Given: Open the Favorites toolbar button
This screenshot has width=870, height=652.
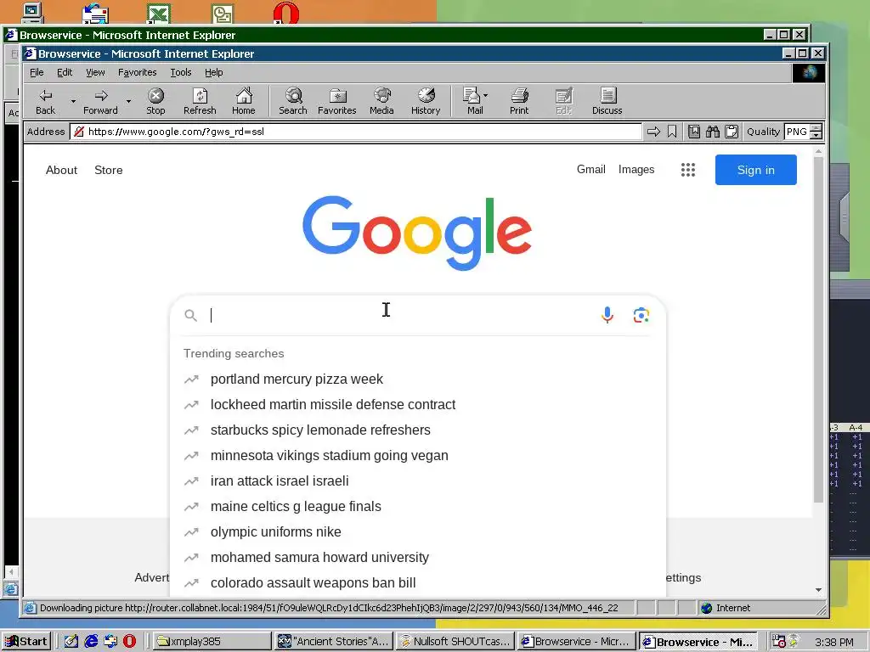Looking at the screenshot, I should pos(336,101).
